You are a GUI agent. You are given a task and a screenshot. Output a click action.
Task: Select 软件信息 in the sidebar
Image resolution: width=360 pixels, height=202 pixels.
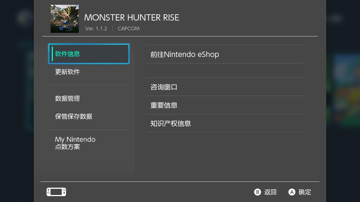pyautogui.click(x=89, y=54)
